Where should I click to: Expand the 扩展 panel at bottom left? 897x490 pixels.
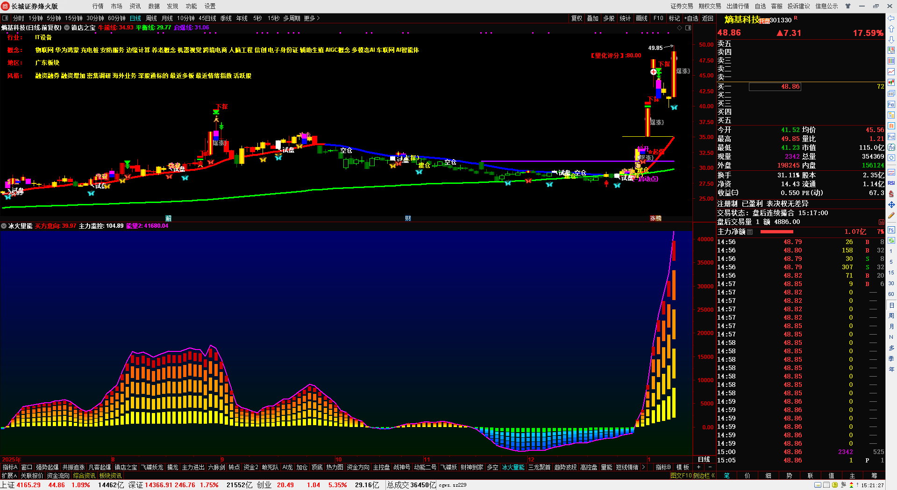click(x=9, y=476)
